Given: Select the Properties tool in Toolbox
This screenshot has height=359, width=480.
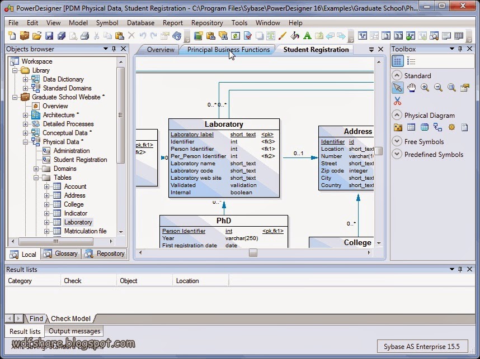Looking at the screenshot, I should [465, 88].
